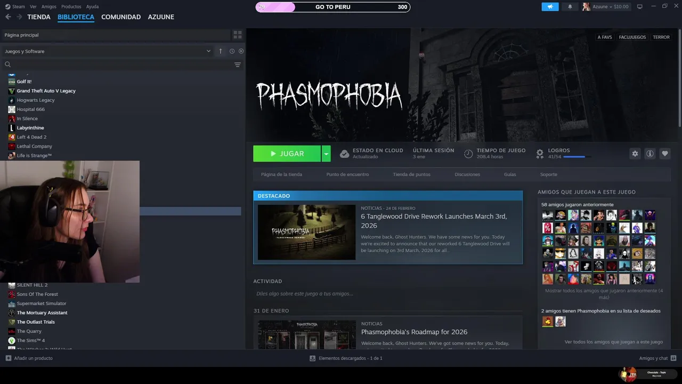
Task: Click the FACUJUEGOS collection tag
Action: click(632, 37)
